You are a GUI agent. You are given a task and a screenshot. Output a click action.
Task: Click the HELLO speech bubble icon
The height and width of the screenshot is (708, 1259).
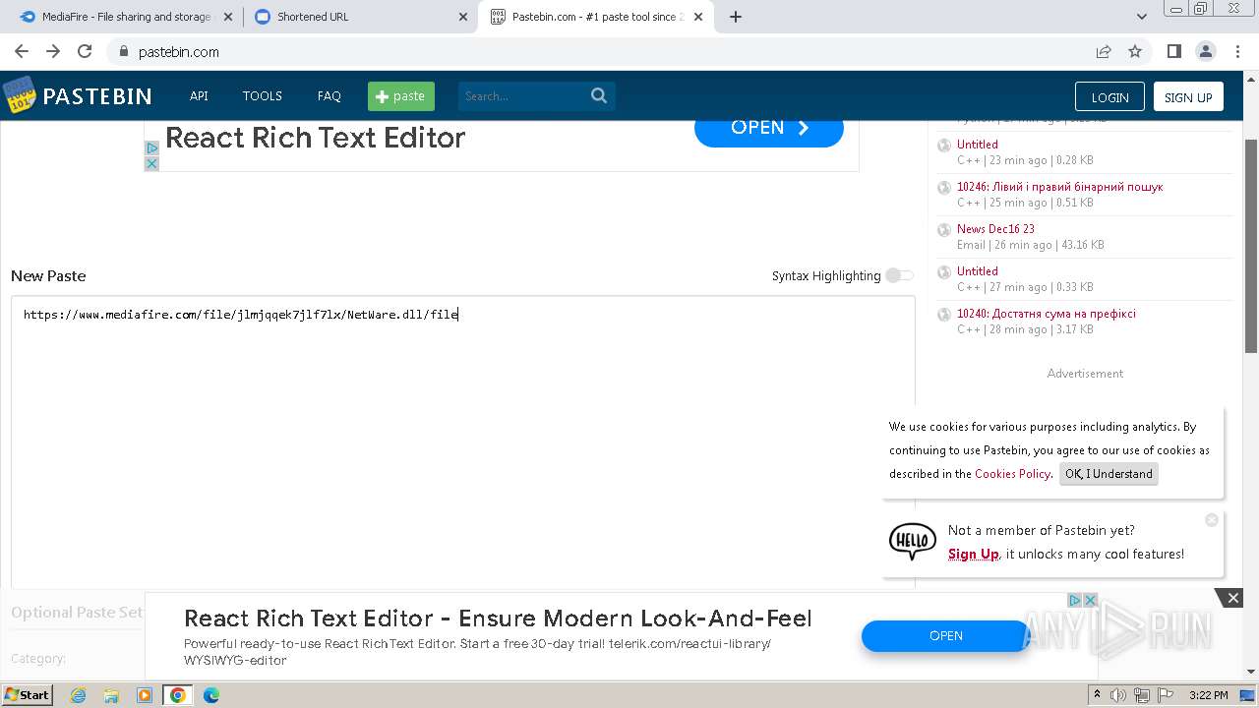tap(912, 542)
